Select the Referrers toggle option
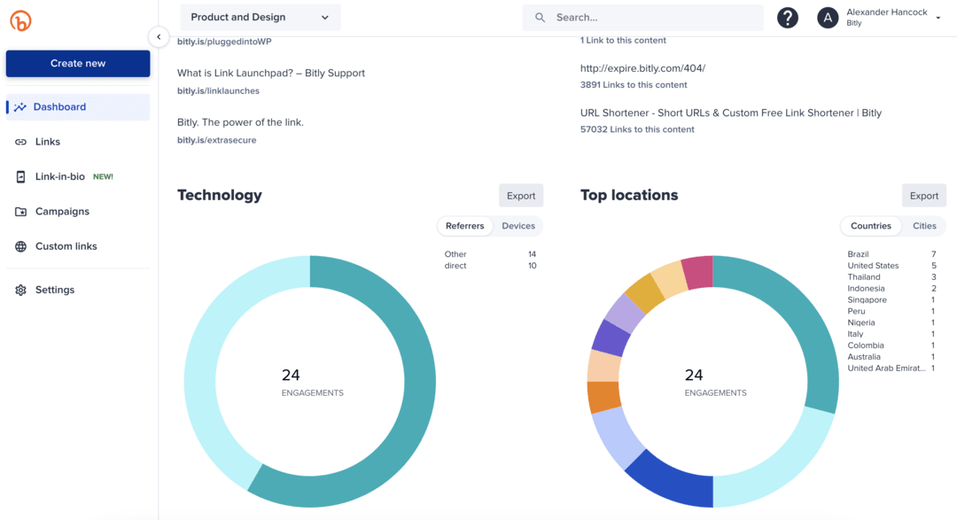Screen dimensions: 957x520 [464, 226]
